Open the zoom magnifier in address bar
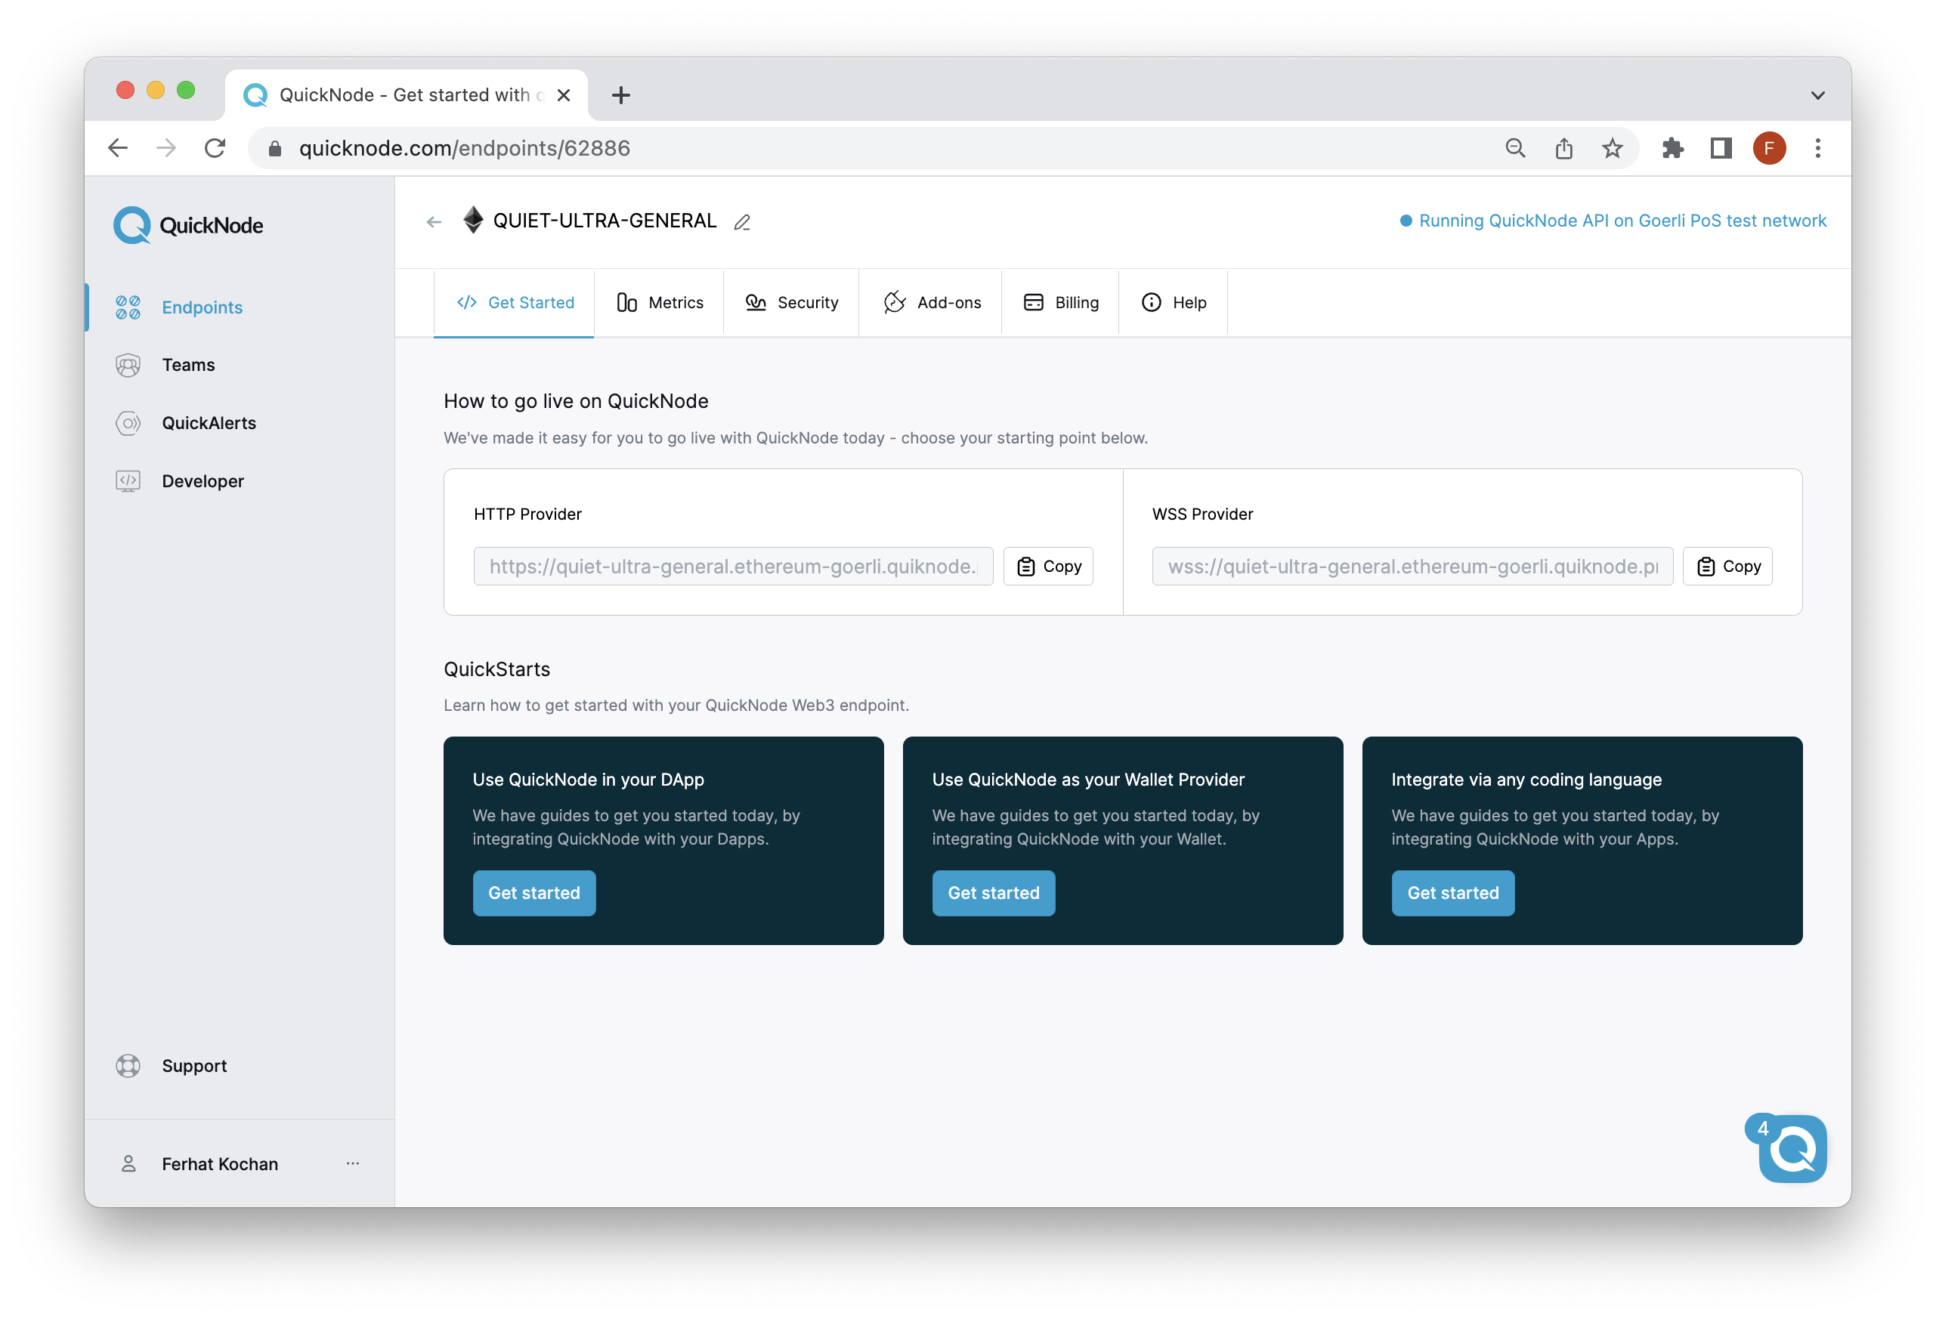 coord(1515,148)
